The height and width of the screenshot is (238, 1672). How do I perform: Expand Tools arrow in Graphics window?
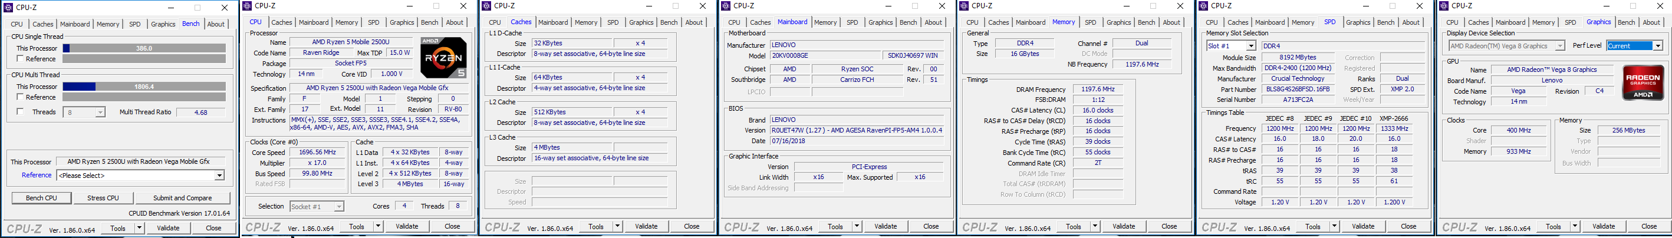pos(1575,226)
